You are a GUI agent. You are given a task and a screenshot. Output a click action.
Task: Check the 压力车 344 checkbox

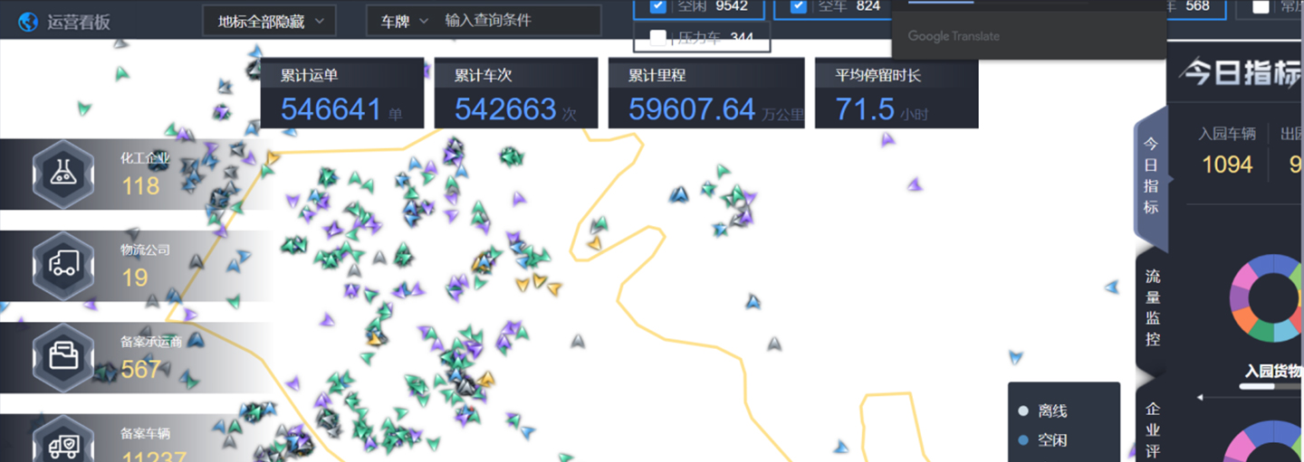click(x=658, y=38)
